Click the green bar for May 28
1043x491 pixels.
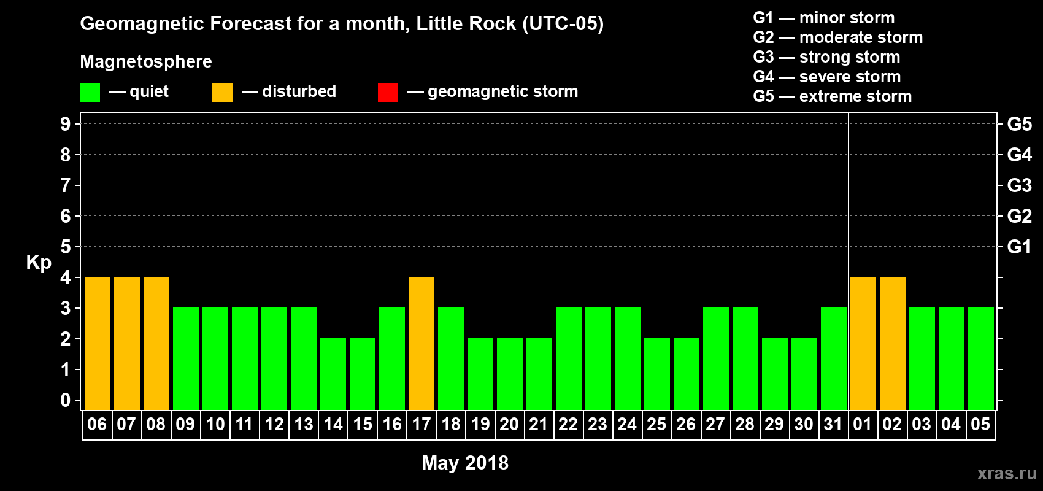745,358
